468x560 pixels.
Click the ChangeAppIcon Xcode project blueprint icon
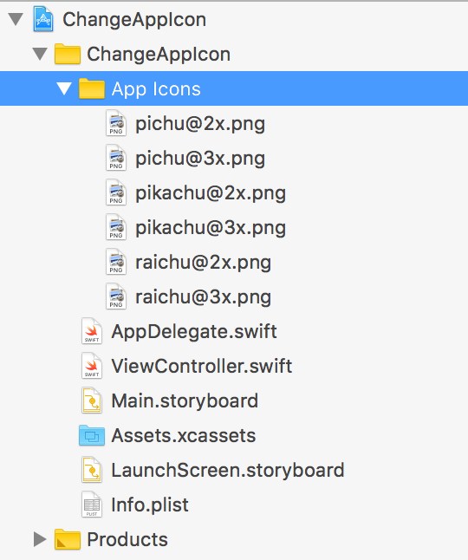[43, 19]
